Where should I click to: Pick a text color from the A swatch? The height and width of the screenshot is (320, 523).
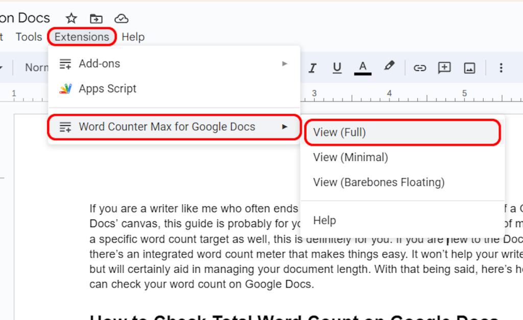(x=363, y=67)
